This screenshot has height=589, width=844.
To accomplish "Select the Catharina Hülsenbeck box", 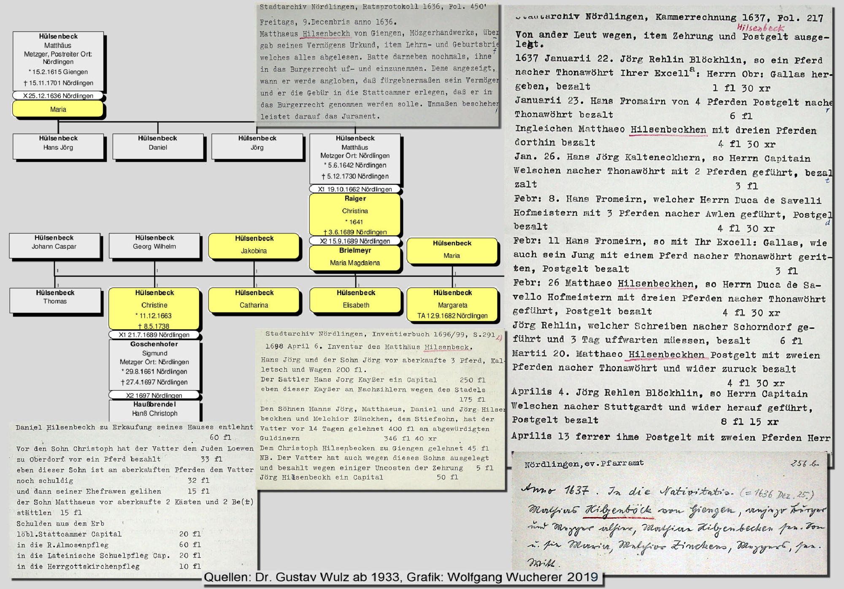I will tap(254, 300).
